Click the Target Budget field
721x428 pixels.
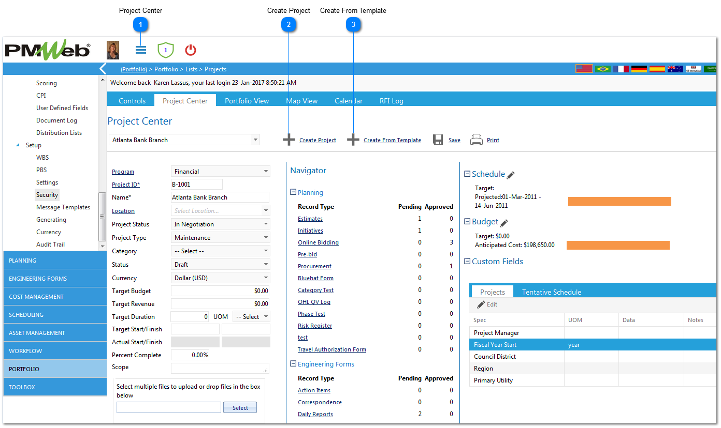click(220, 291)
